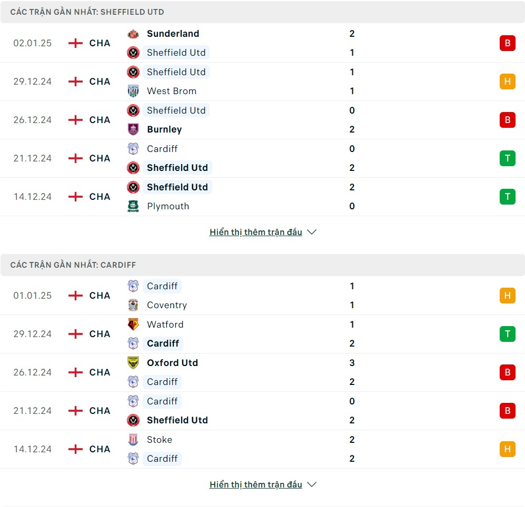Click the Oxford Utd club crest
The image size is (525, 507).
click(133, 363)
